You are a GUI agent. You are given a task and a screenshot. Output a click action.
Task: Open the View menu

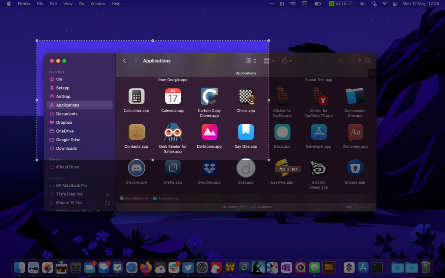68,3
